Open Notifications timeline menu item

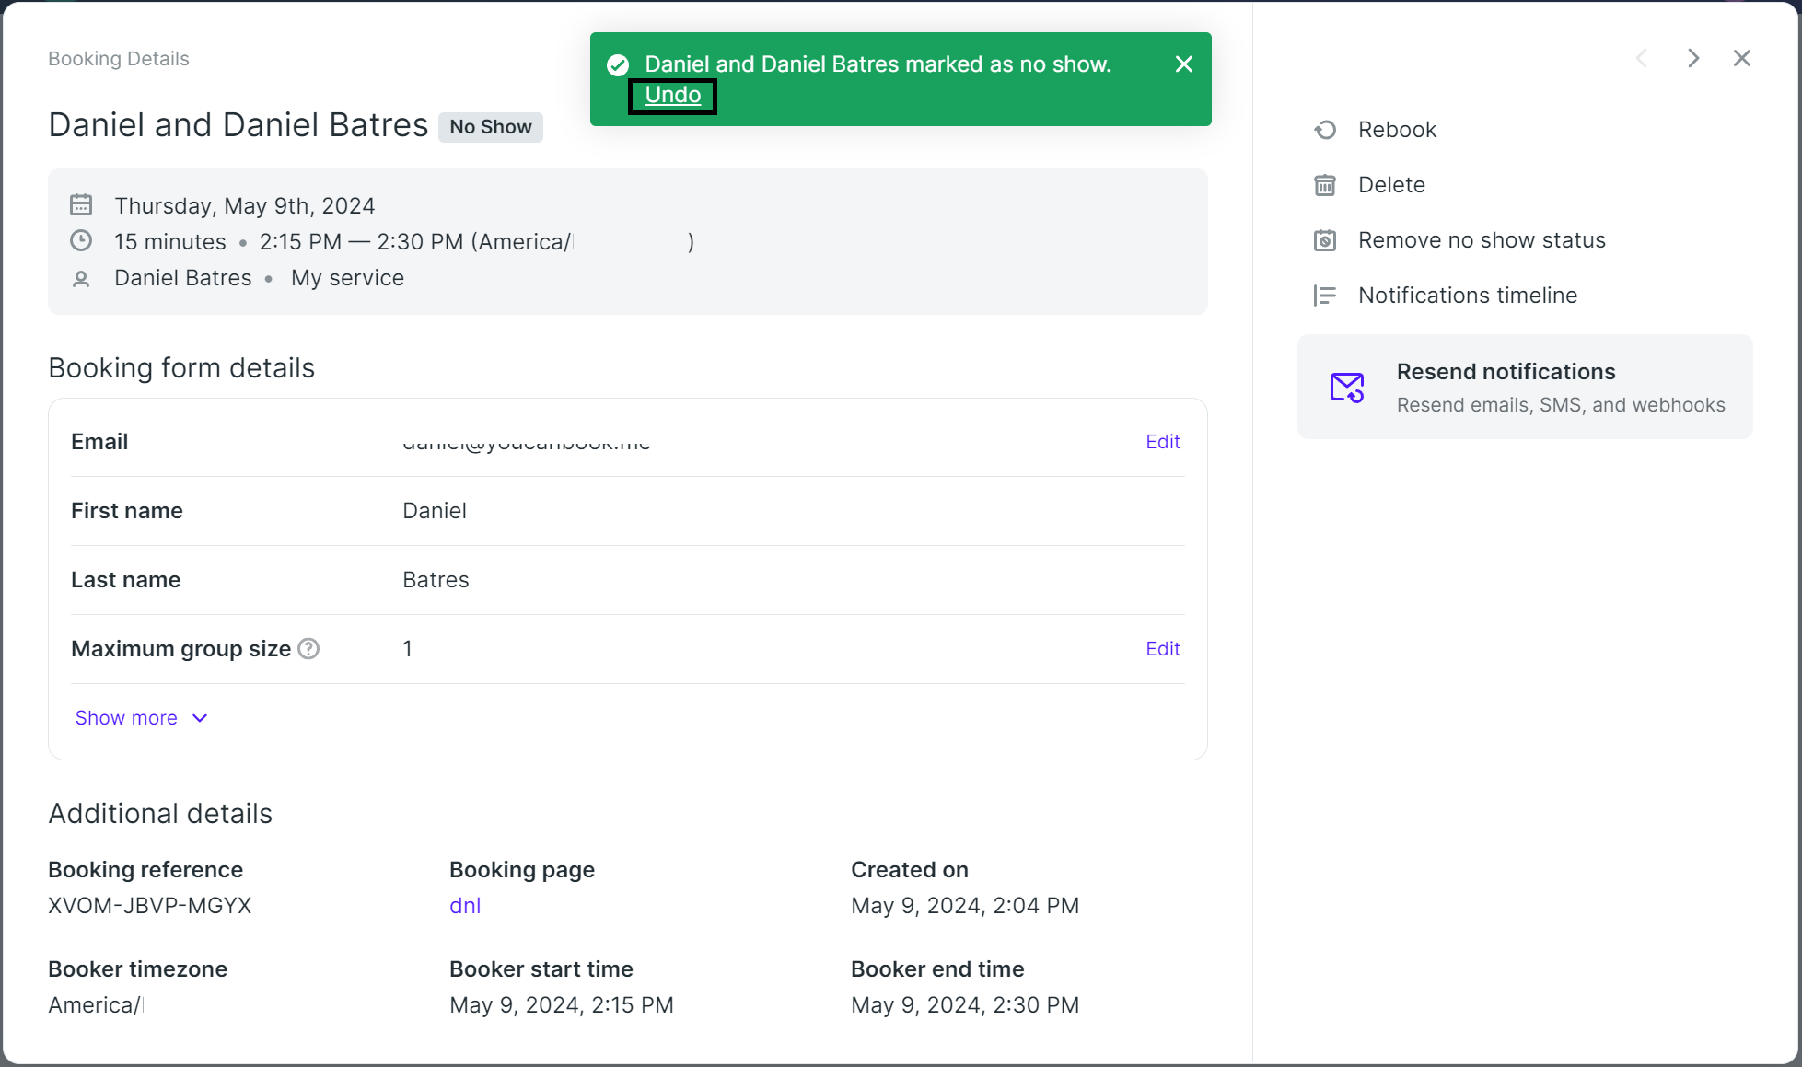[1467, 296]
